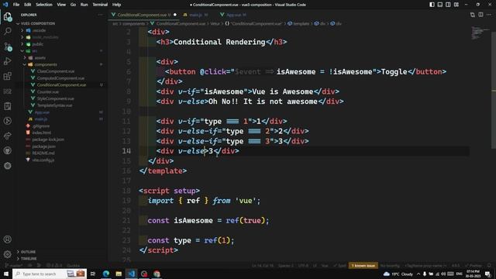Open the Go menu

(73, 5)
